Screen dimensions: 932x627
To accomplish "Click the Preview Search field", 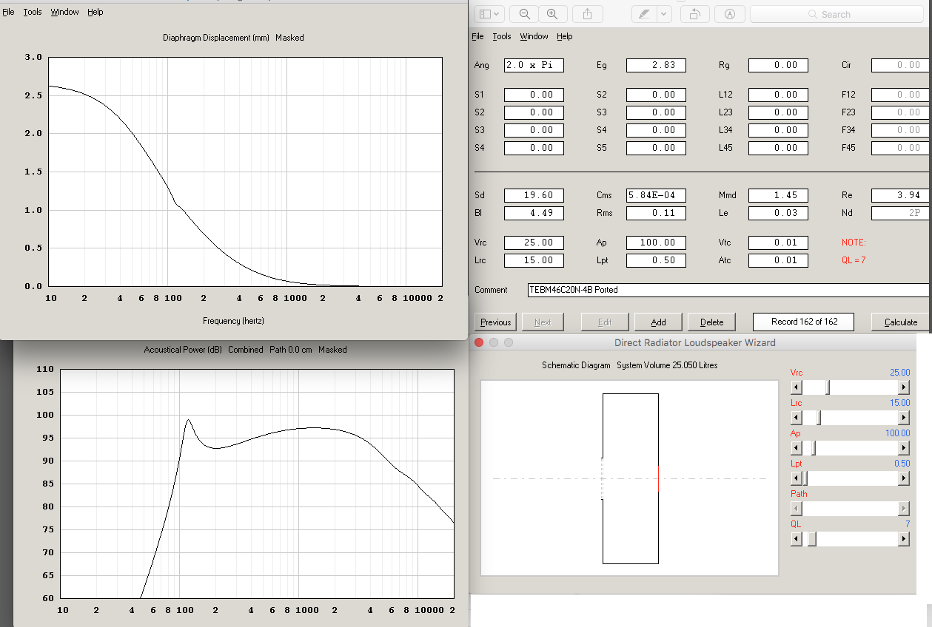I will tap(837, 14).
